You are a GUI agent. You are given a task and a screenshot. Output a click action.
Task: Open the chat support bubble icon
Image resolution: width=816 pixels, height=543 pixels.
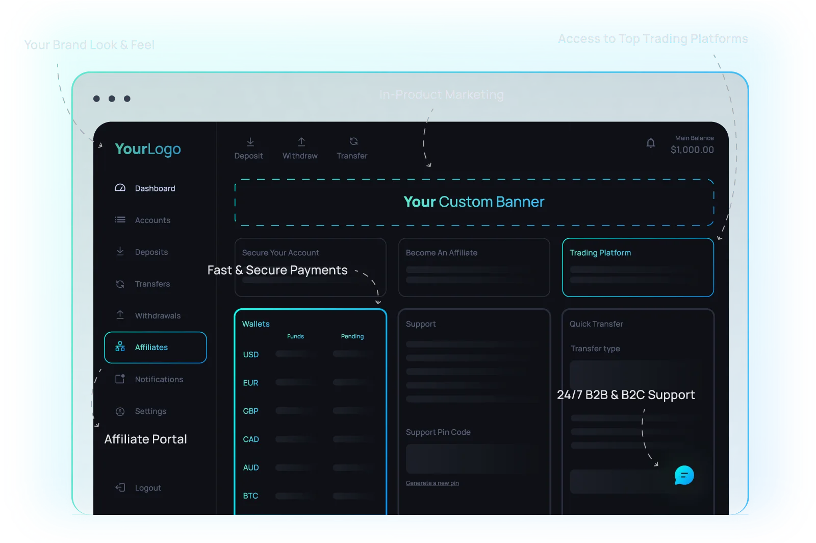[684, 475]
